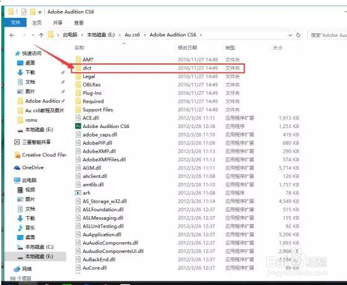Select the adobe_caps.dll file

(100, 135)
